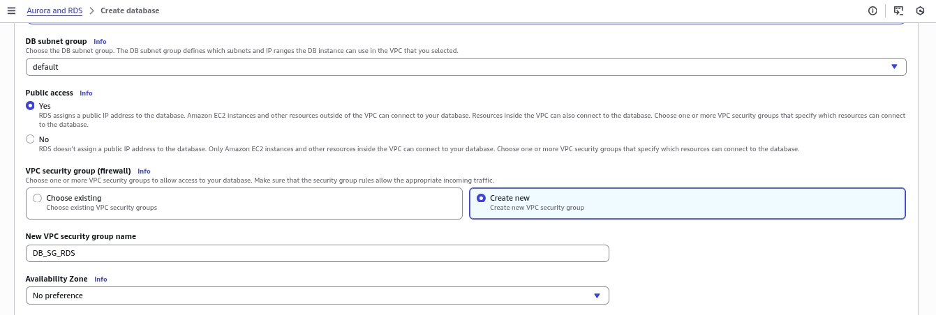Image resolution: width=936 pixels, height=315 pixels.
Task: Open Info beside Public access
Action: click(86, 93)
